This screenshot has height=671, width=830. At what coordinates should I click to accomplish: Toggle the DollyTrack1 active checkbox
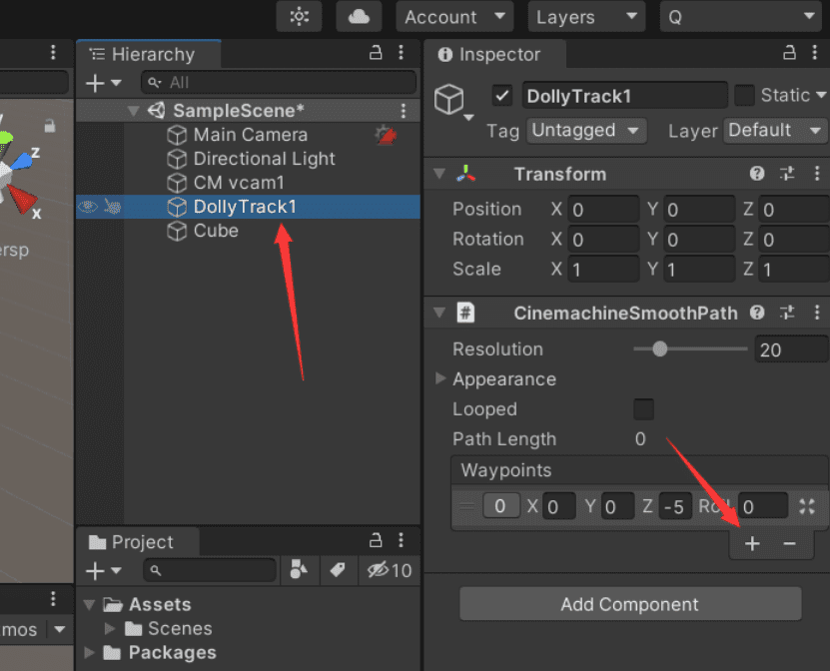(x=502, y=96)
